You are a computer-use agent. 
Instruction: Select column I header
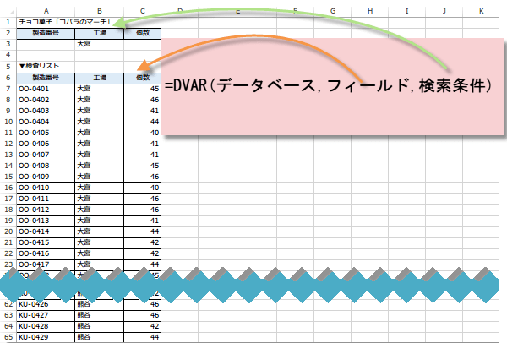[407, 11]
